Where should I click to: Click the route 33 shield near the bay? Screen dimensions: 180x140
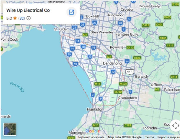point(75,64)
